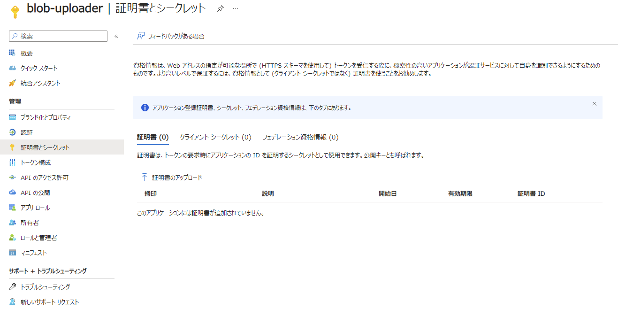618x325 pixels.
Task: Collapse the sidebar with double chevron
Action: click(116, 36)
